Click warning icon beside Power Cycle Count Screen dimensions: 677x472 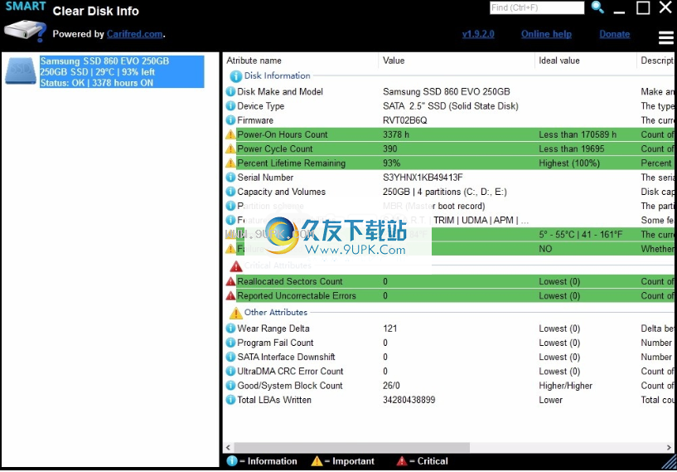[x=230, y=148]
